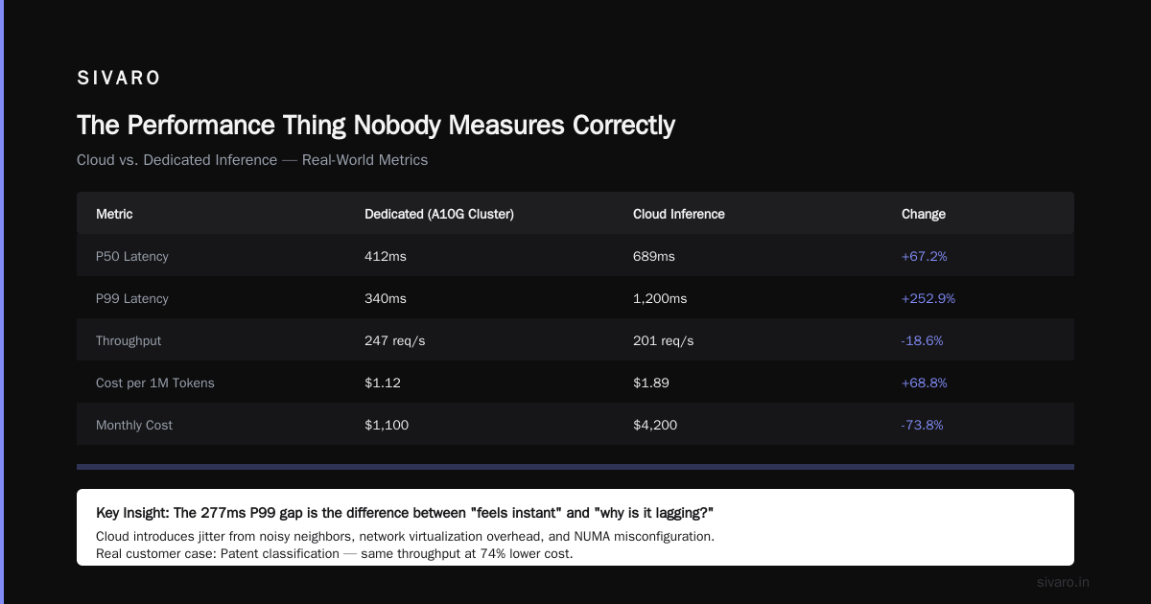Click the 'Change' column header

(x=924, y=214)
